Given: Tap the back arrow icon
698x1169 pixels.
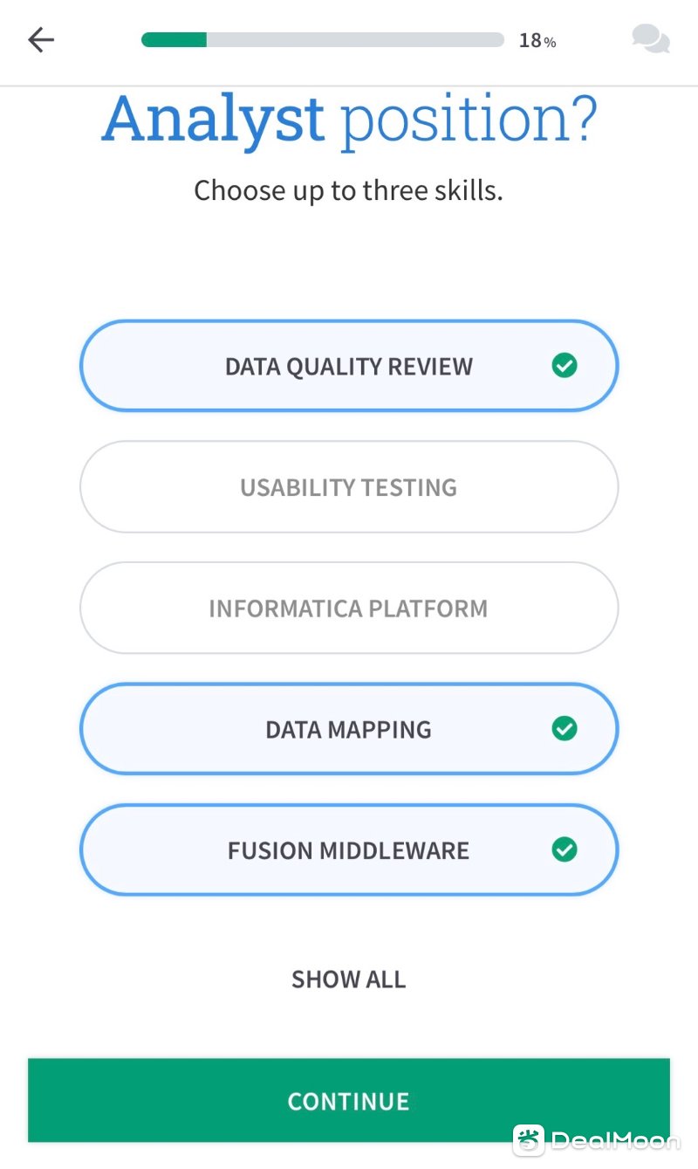Looking at the screenshot, I should point(41,39).
